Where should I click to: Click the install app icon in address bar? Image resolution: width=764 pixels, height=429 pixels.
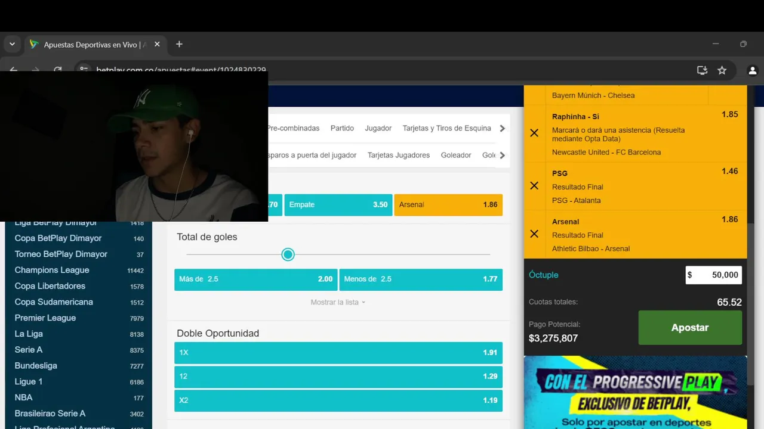coord(702,70)
